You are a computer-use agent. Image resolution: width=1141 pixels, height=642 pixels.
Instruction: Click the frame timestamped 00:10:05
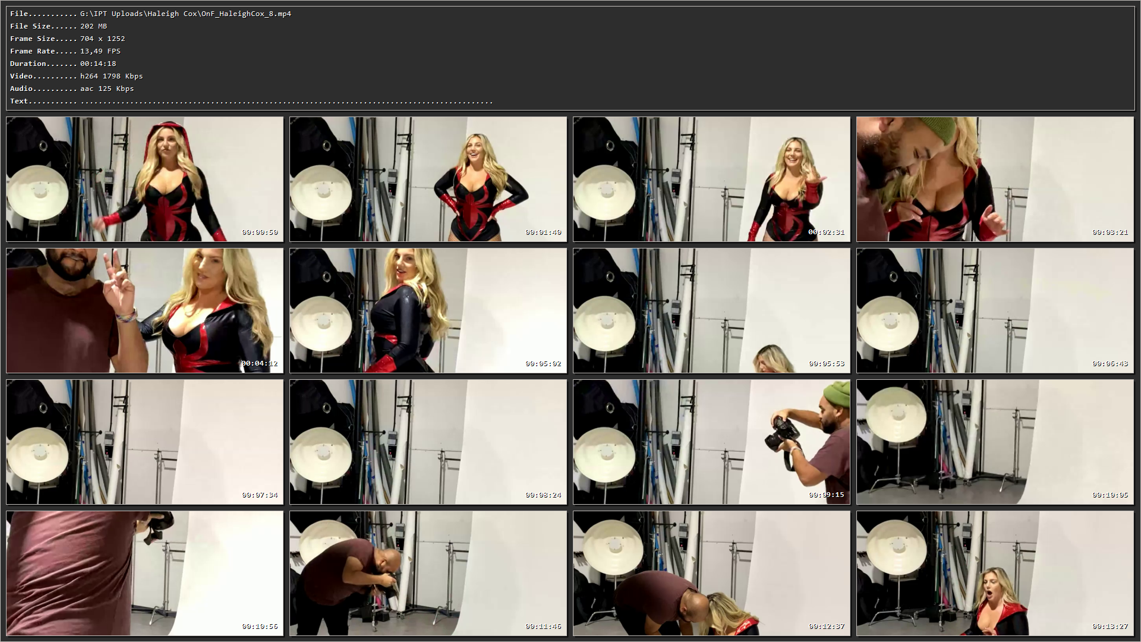(x=995, y=442)
